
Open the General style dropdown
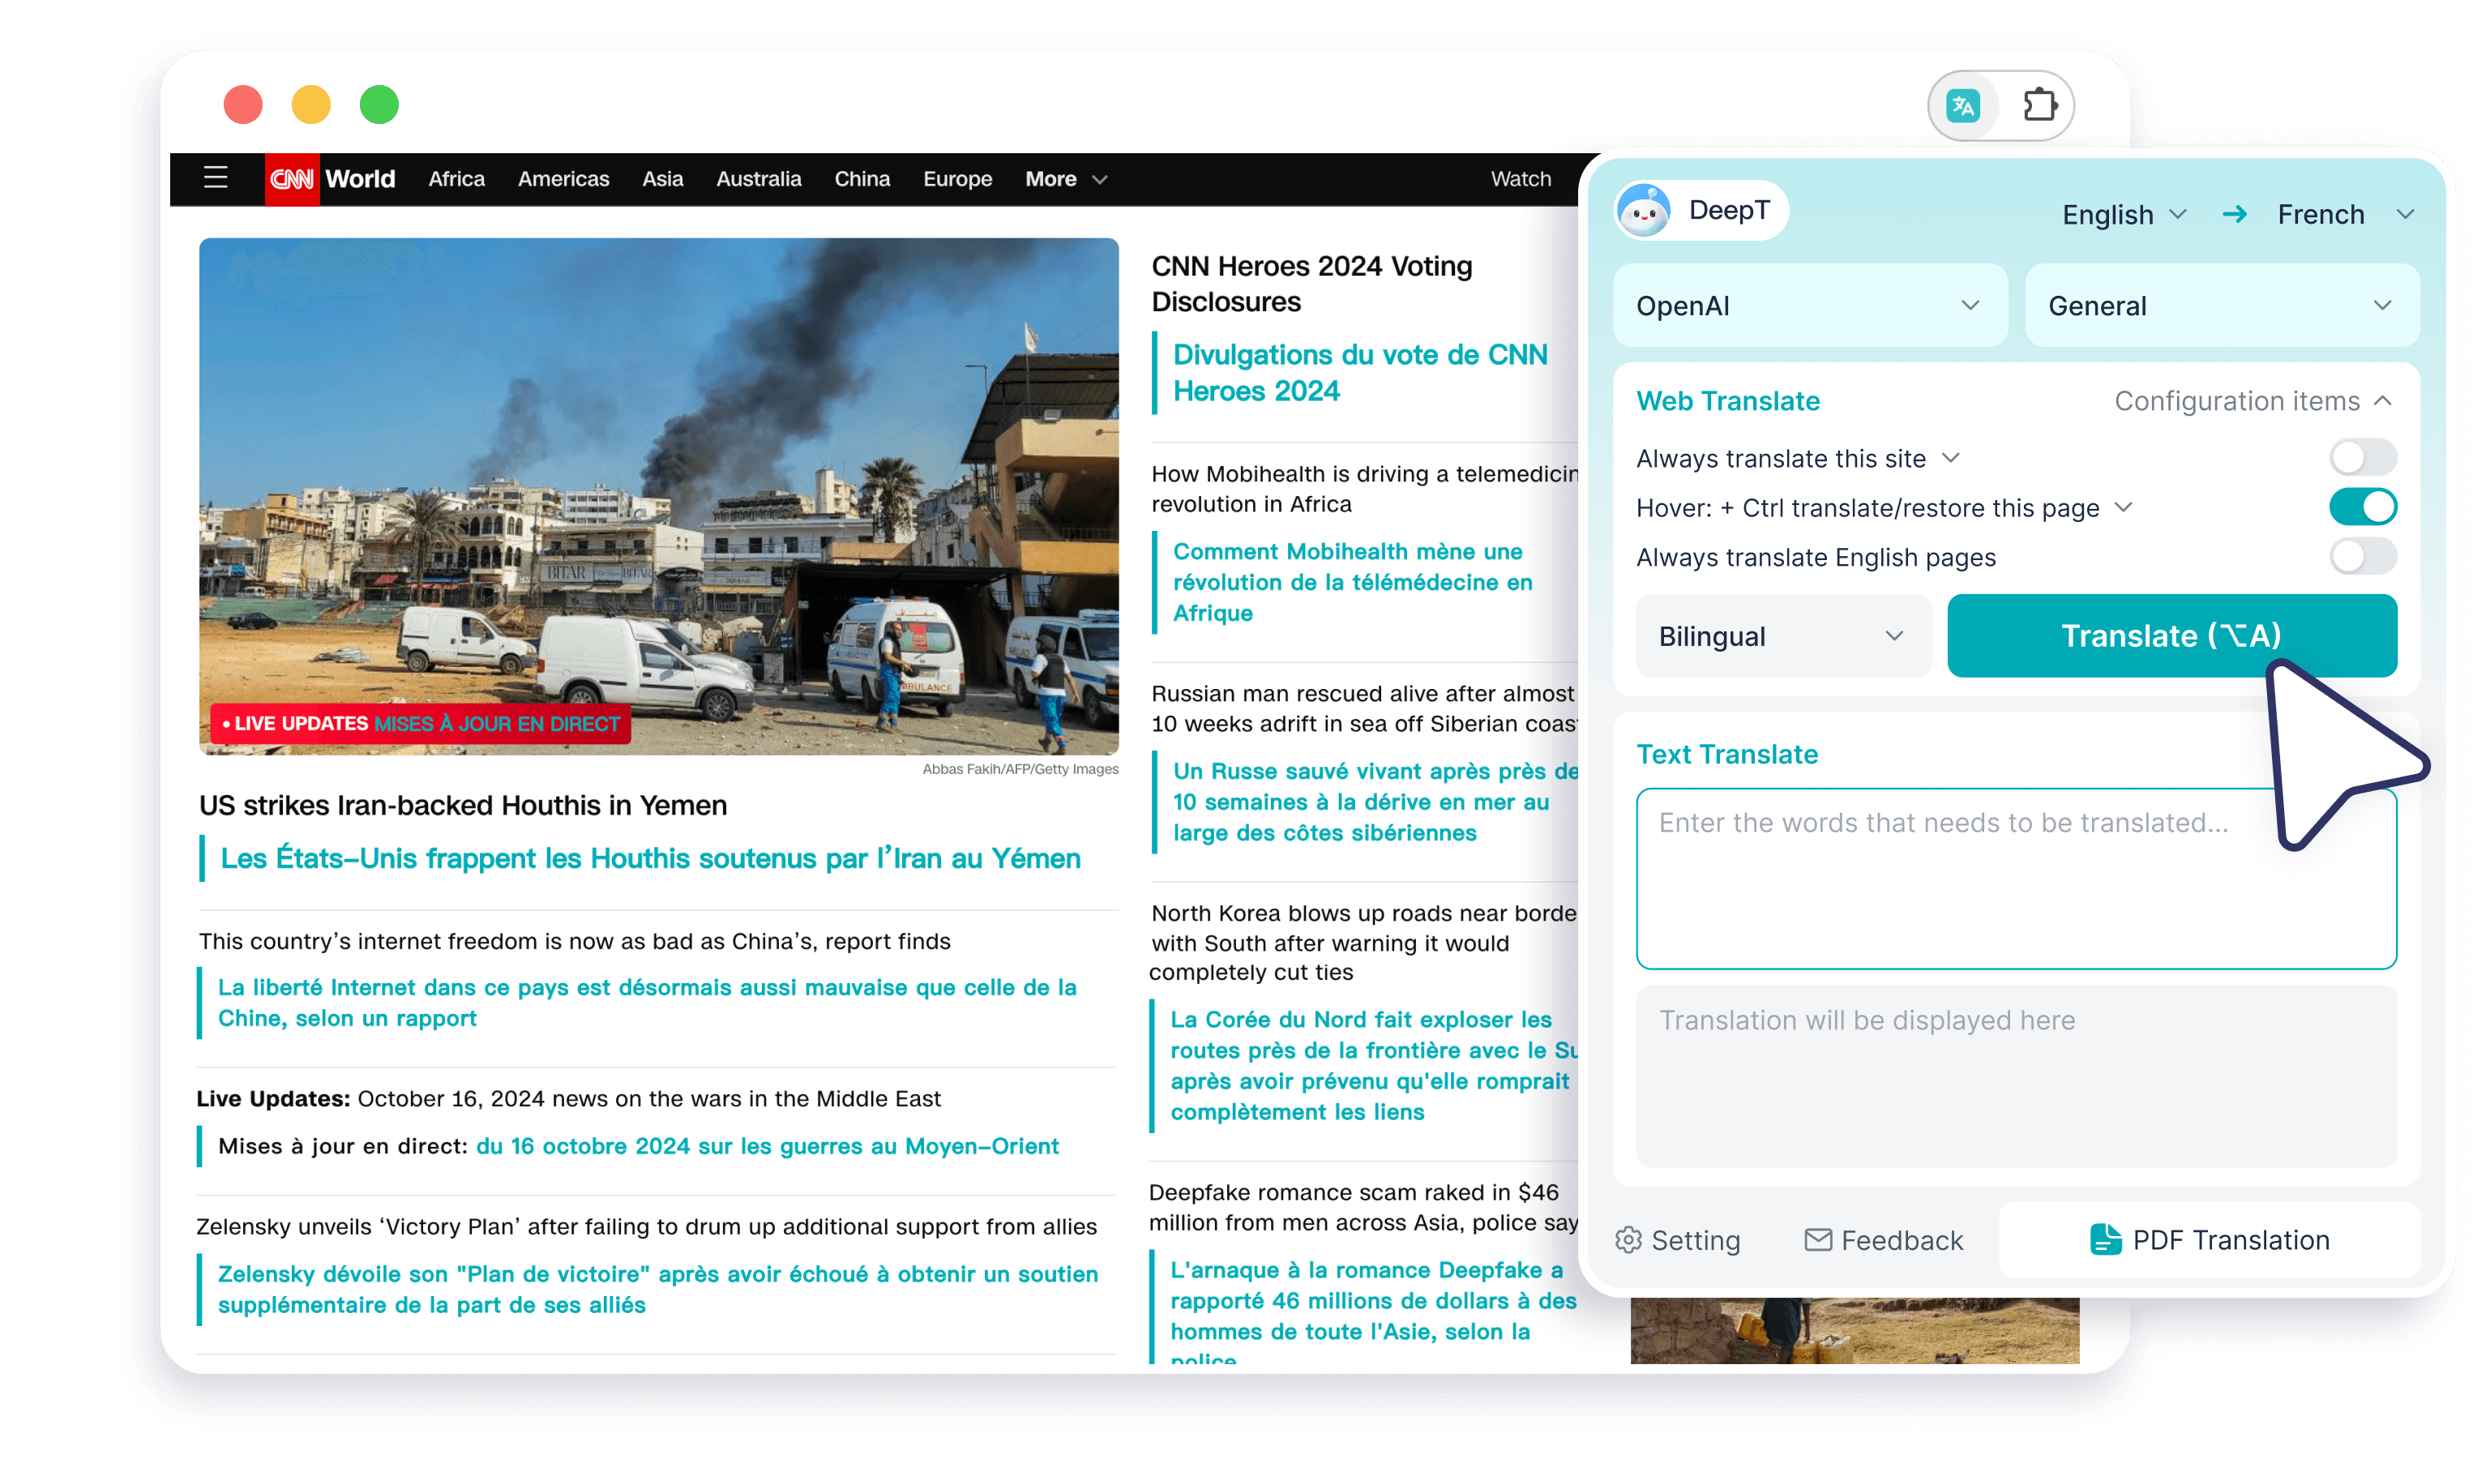(2222, 306)
